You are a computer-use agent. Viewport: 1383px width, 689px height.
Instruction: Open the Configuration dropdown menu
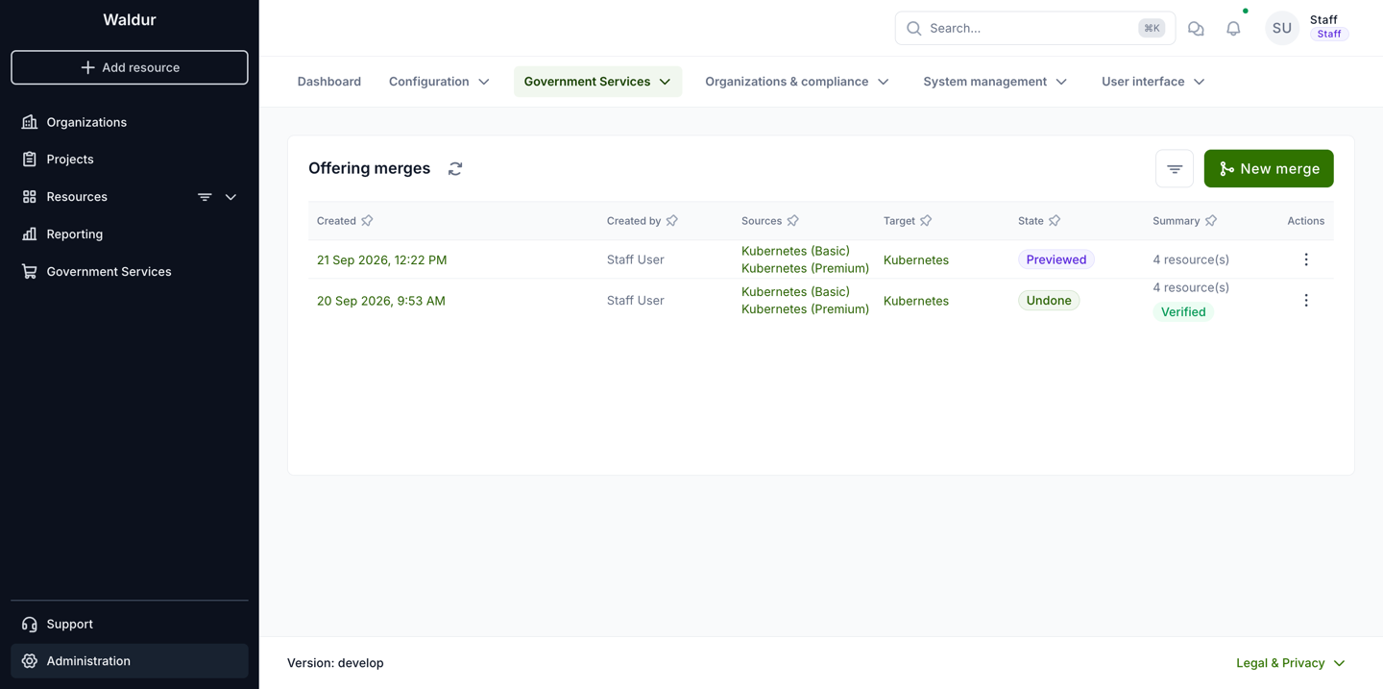pos(439,82)
